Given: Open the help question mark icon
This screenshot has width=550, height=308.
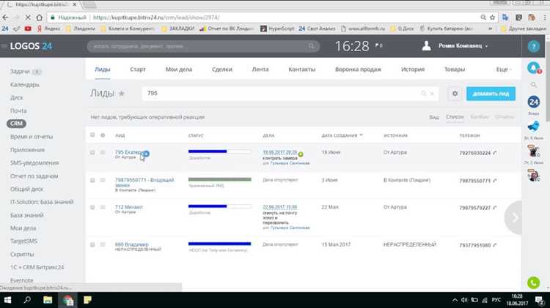Looking at the screenshot, I should (x=534, y=46).
